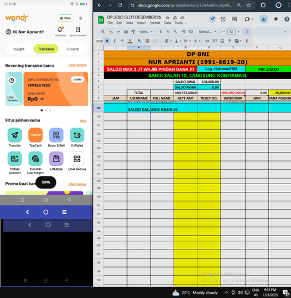
Task: Open the Gemini sparkle icon
Action: 275,19
